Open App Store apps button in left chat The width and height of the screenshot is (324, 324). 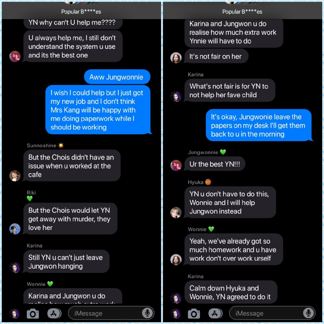[x=54, y=314]
